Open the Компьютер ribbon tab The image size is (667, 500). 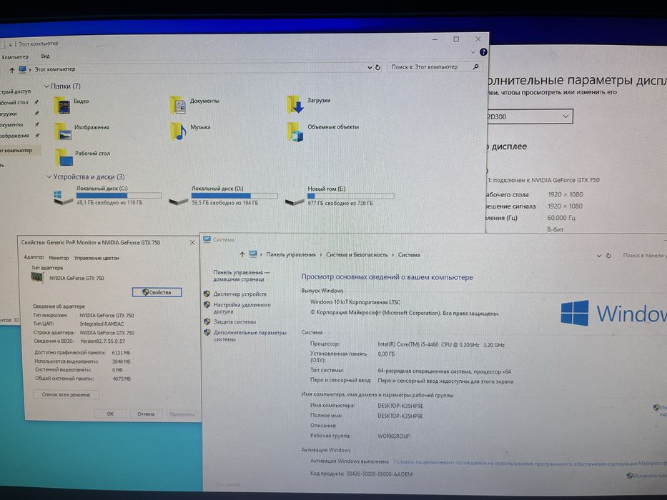coord(15,57)
